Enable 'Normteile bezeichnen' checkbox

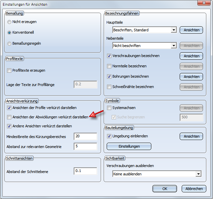[109, 66]
